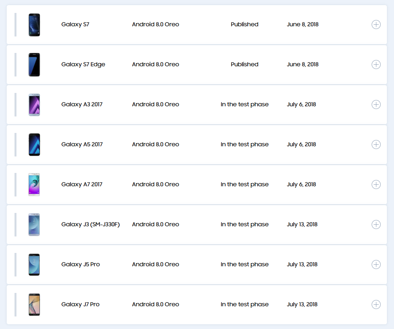Open the Galaxy A5 2017 phone thumbnail
394x329 pixels.
click(x=34, y=145)
